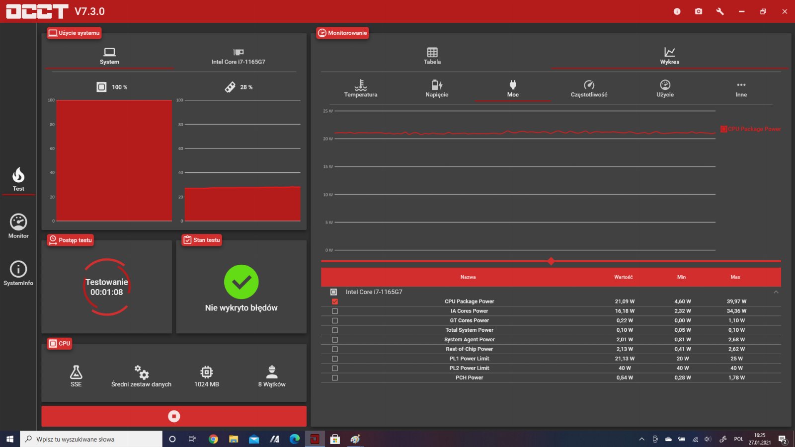
Task: Change Średni zestaw danych setting
Action: point(141,376)
